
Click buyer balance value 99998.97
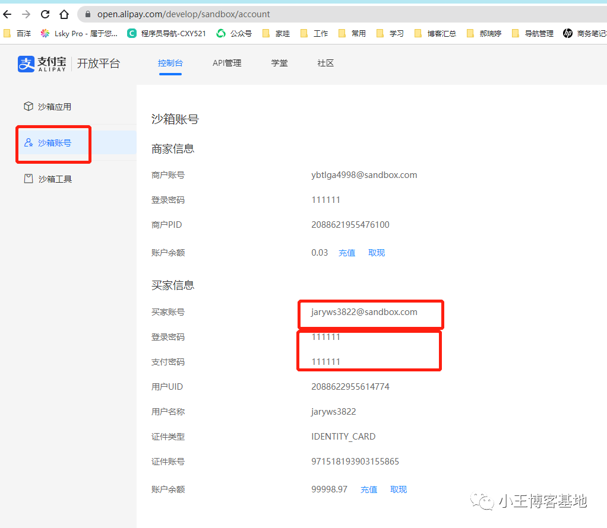pyautogui.click(x=330, y=489)
